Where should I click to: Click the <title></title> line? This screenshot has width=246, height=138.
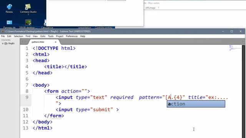66,67
